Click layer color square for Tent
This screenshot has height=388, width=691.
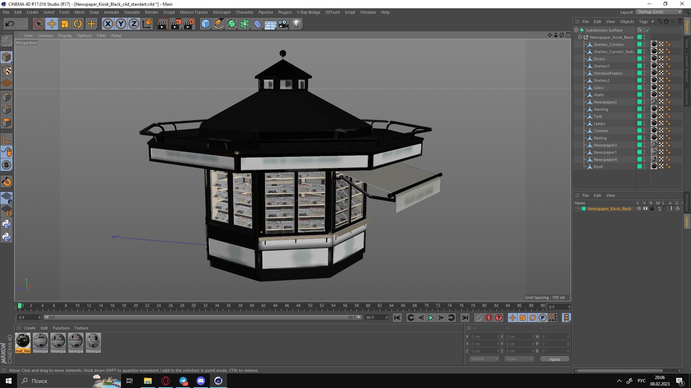click(640, 116)
